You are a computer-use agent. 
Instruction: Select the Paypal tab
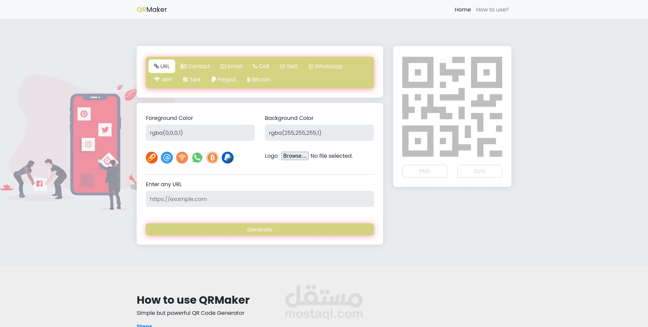223,79
